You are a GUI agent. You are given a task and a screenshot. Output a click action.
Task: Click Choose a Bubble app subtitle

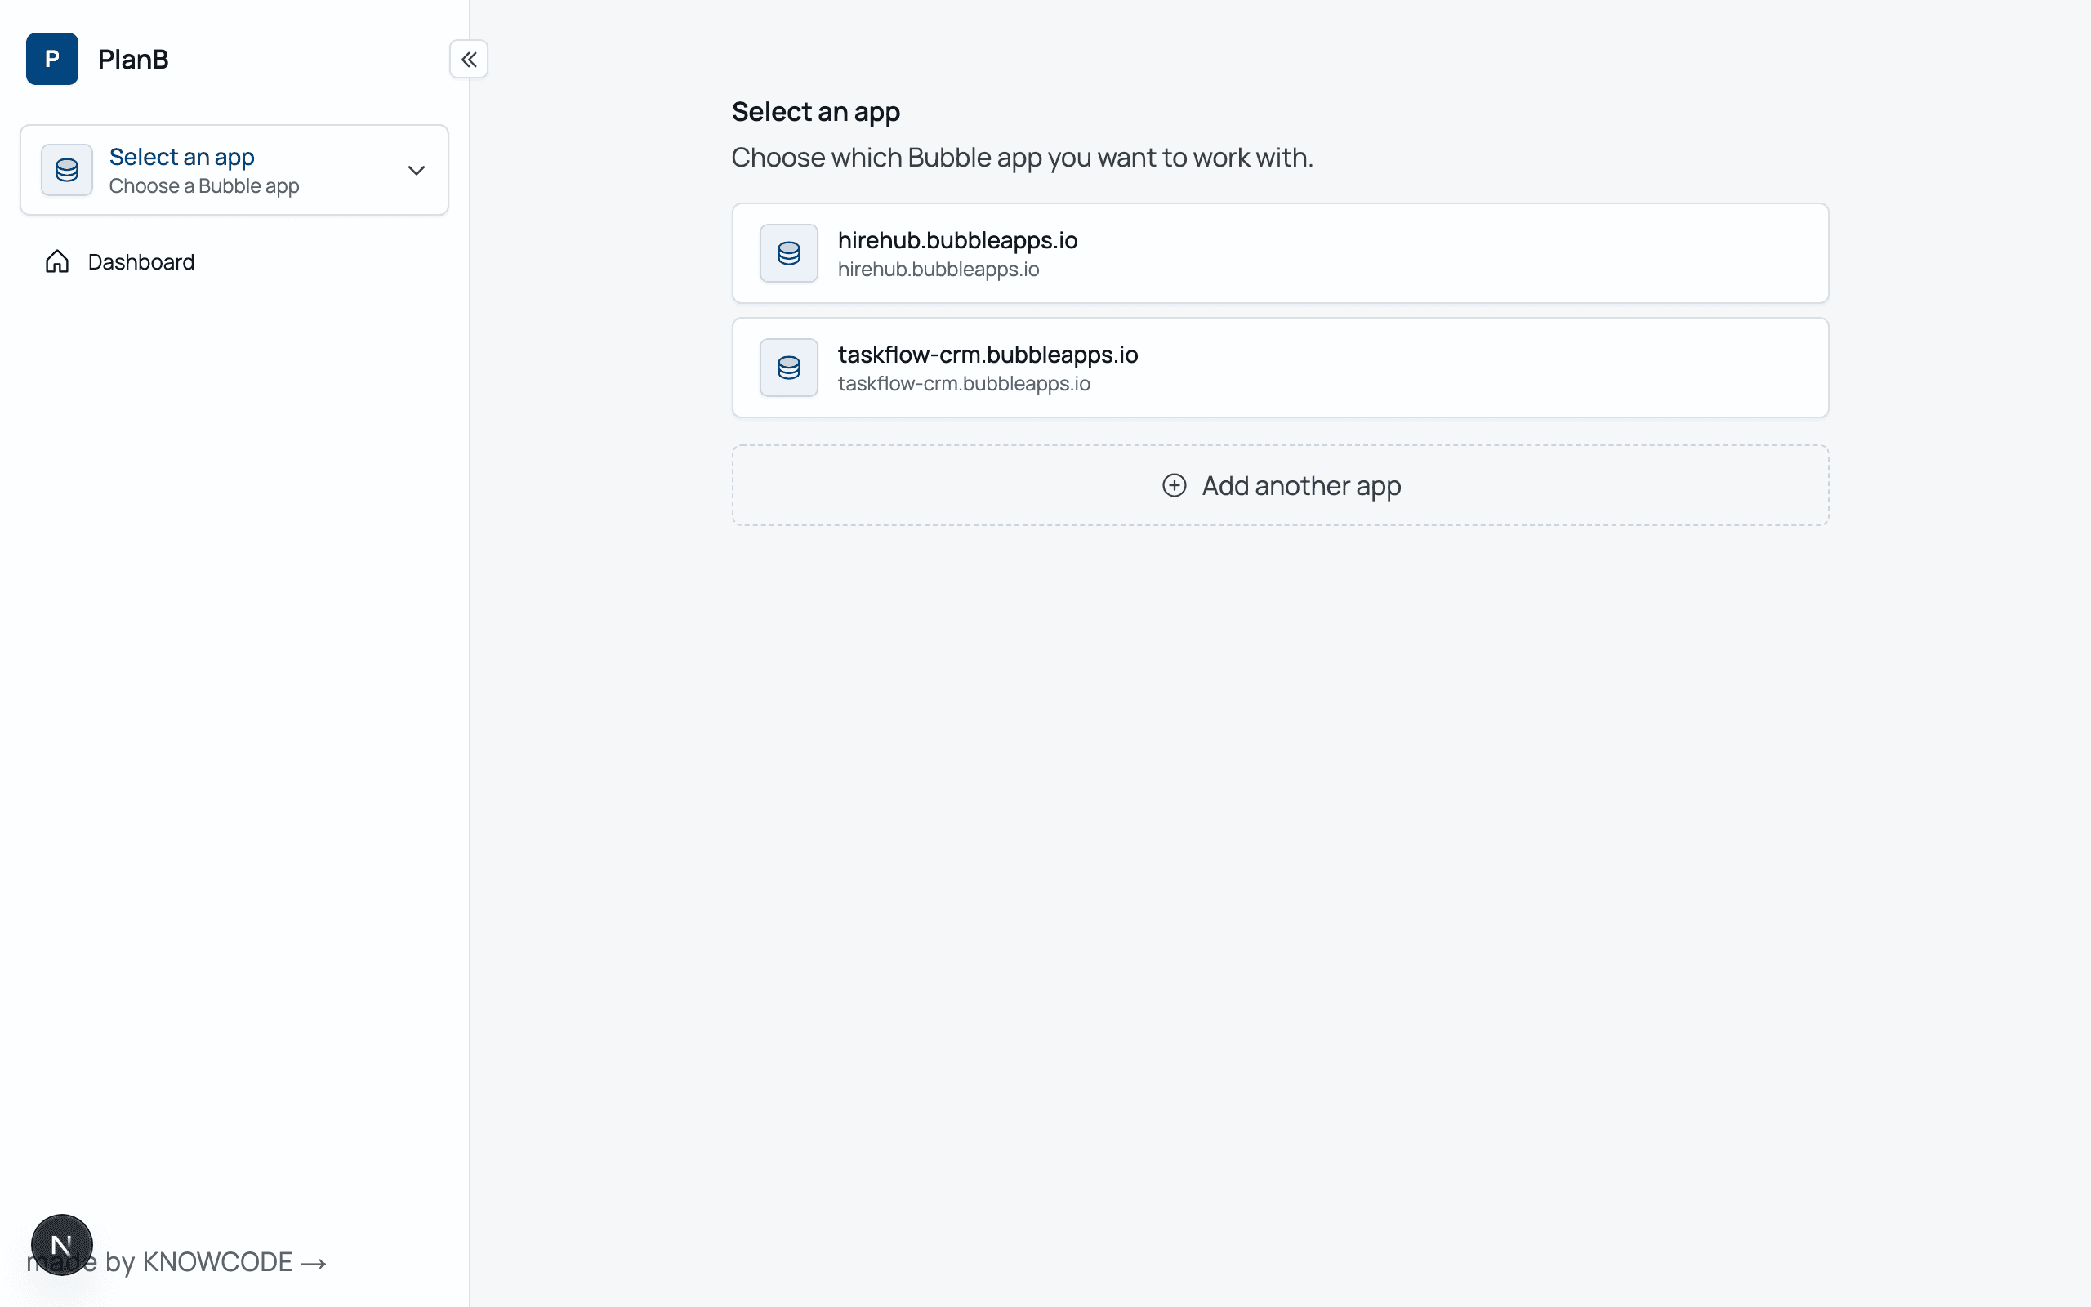pos(204,186)
